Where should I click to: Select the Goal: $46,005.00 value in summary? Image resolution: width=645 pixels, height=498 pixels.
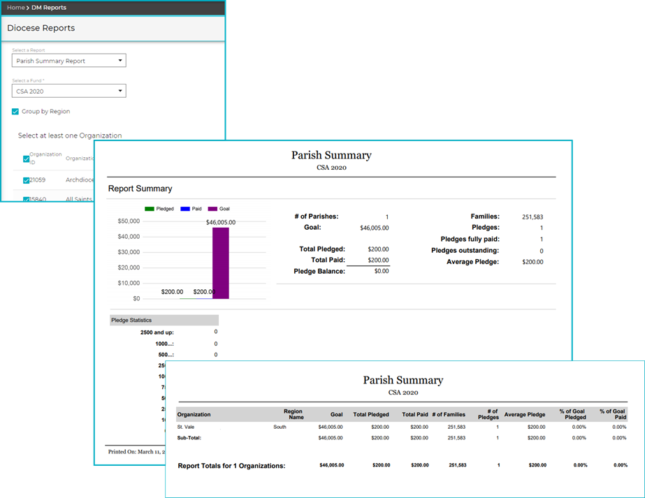[374, 228]
